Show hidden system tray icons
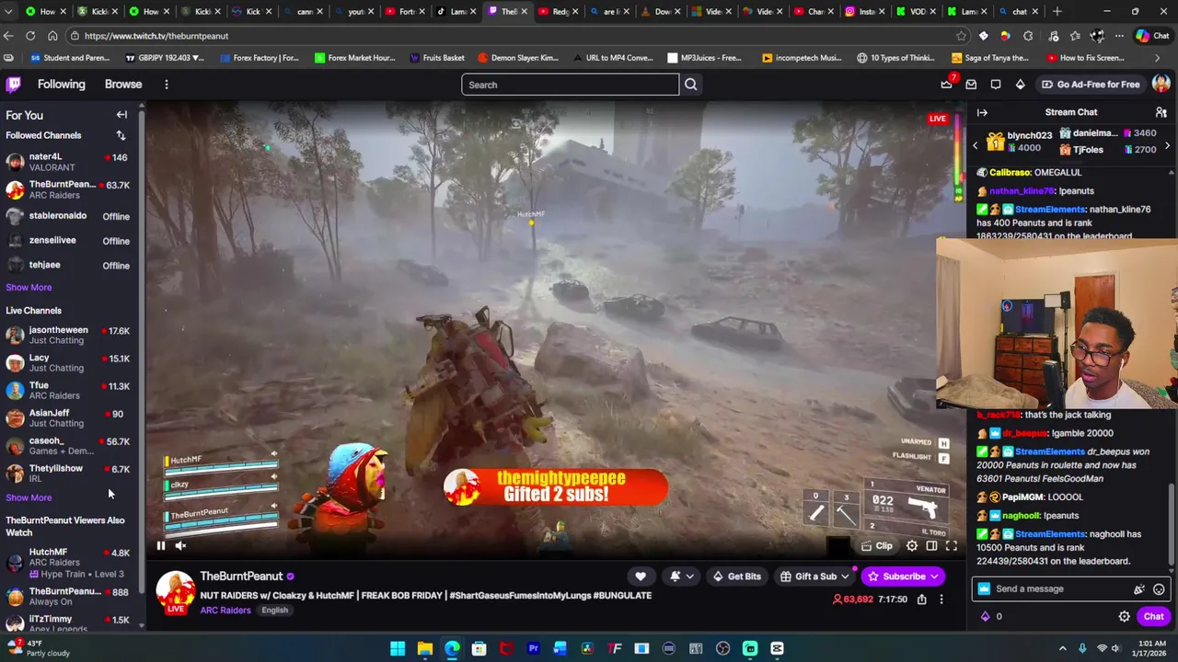Viewport: 1178px width, 662px height. point(1062,649)
